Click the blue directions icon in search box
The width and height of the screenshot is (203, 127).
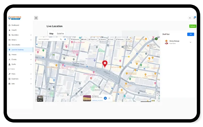[65, 39]
